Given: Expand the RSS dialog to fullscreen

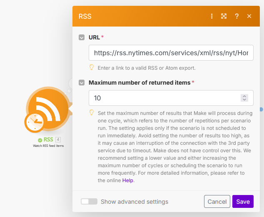Looking at the screenshot, I should click(224, 16).
